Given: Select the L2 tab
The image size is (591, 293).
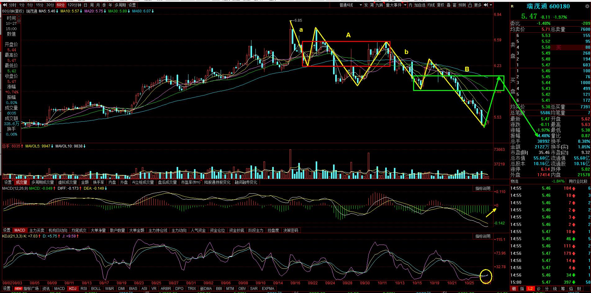Looking at the screenshot, I should [x=530, y=289].
